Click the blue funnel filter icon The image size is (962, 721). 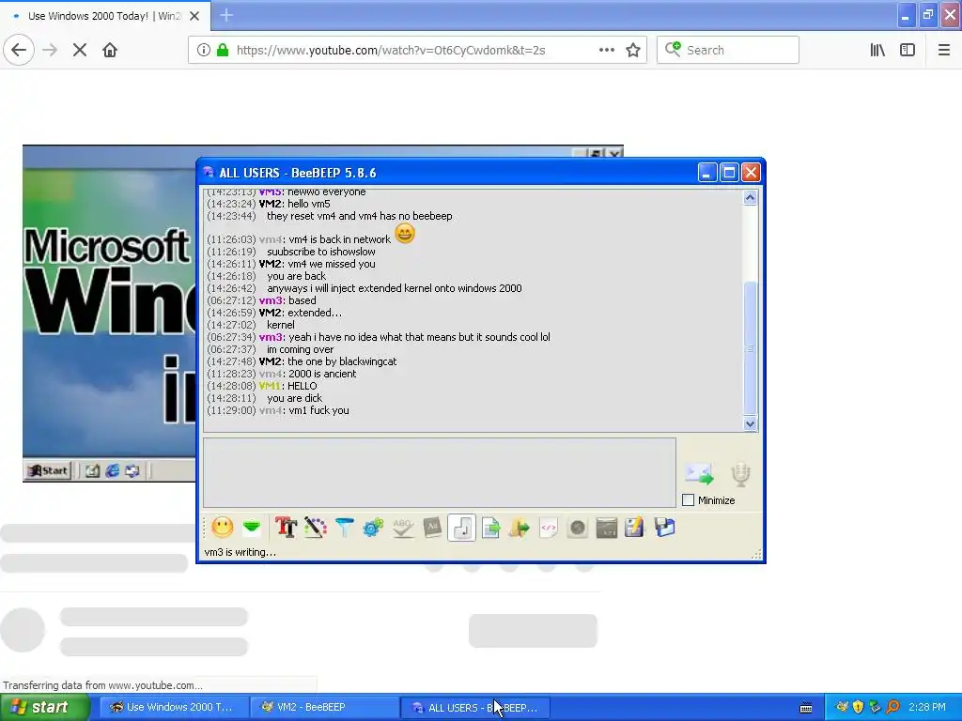click(x=344, y=528)
